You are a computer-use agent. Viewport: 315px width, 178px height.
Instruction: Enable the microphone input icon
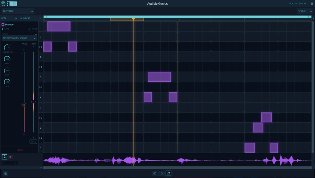click(x=4, y=157)
